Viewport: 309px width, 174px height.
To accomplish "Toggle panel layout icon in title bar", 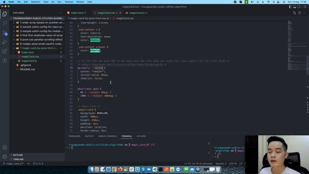I will click(x=295, y=7).
